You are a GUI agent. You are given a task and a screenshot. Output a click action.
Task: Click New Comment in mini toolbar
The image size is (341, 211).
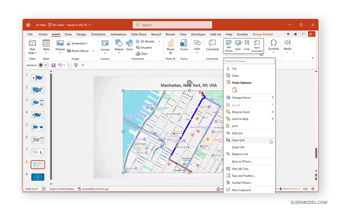[x=257, y=46]
